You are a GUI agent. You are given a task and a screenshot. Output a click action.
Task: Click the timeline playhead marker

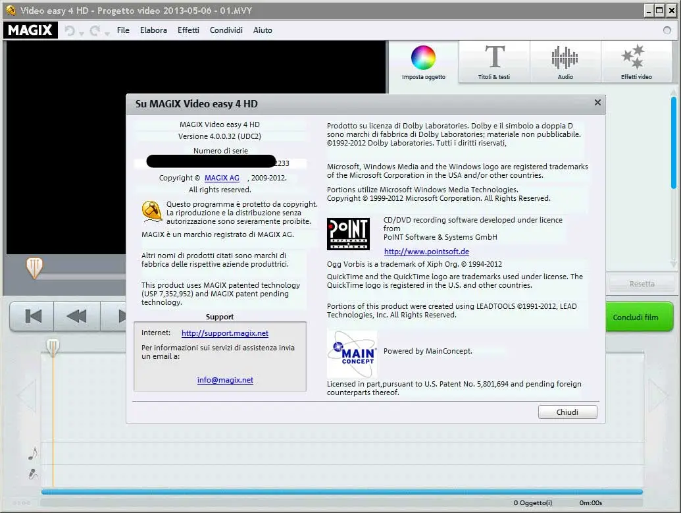click(53, 348)
